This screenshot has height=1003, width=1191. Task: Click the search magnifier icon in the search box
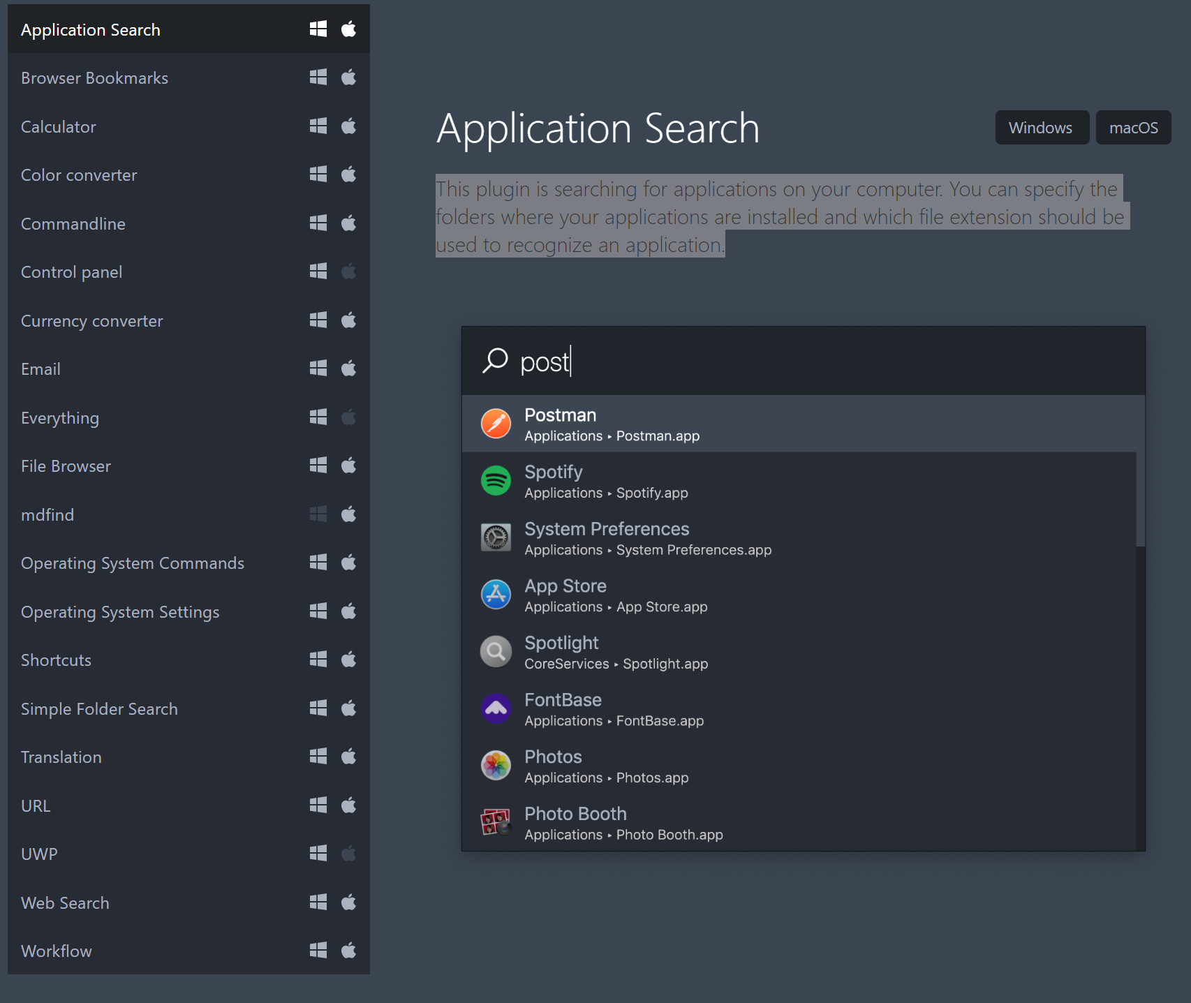[495, 361]
